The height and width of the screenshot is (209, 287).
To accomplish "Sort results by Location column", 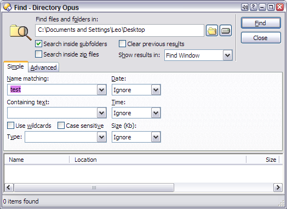I will tap(158, 160).
